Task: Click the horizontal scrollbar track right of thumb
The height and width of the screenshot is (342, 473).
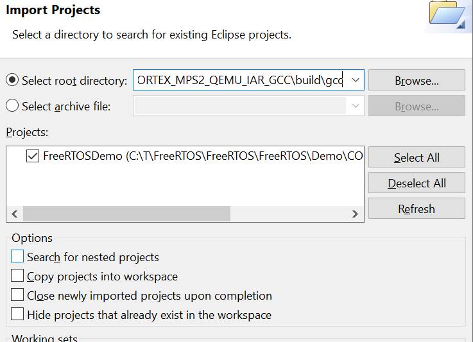Action: tap(289, 214)
